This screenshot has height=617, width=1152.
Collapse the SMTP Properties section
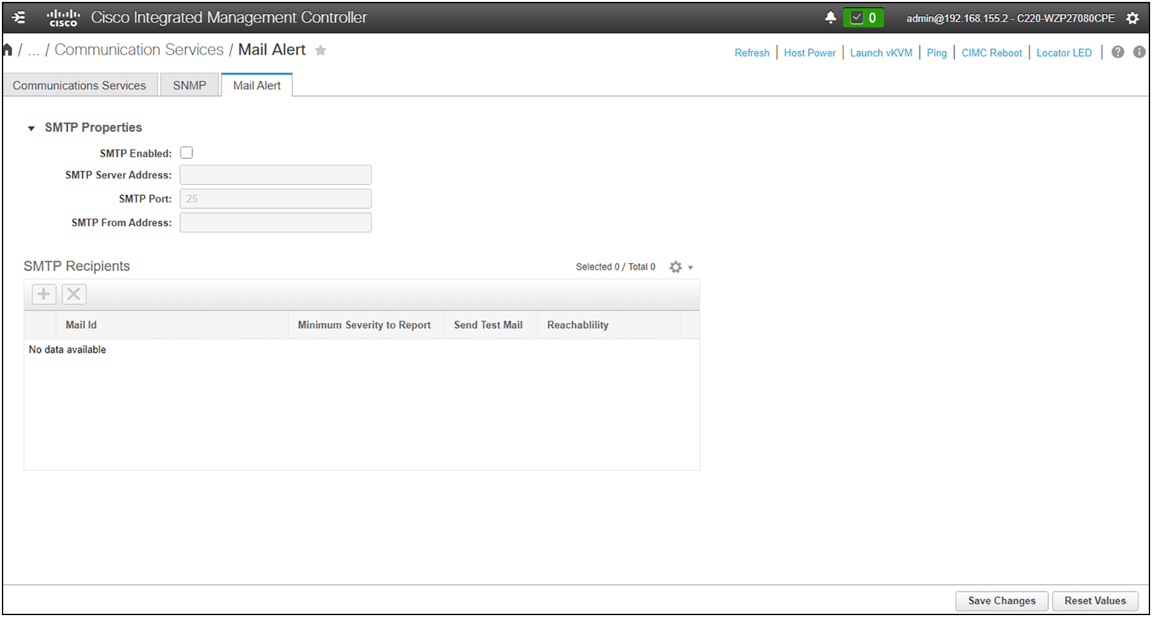[x=31, y=128]
